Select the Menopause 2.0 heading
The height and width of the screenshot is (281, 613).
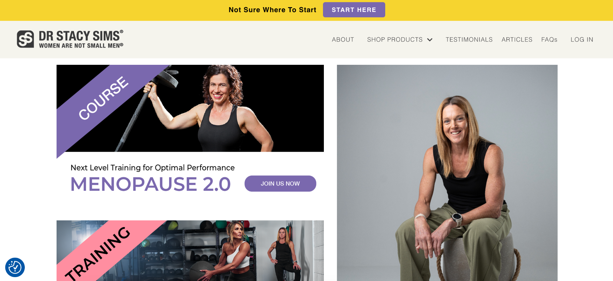click(x=151, y=184)
